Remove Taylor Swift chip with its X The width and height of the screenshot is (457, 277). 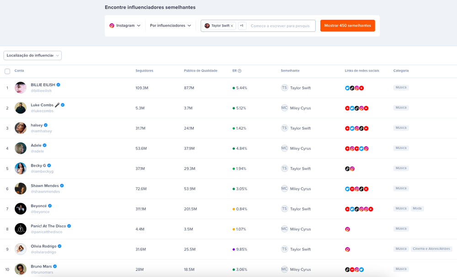(232, 26)
